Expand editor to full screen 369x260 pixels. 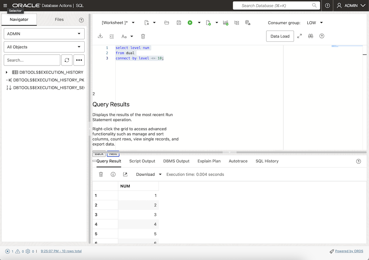[299, 36]
